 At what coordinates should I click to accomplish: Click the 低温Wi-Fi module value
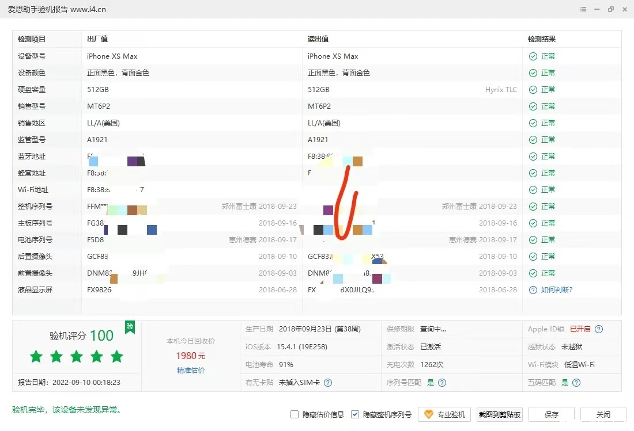point(579,364)
